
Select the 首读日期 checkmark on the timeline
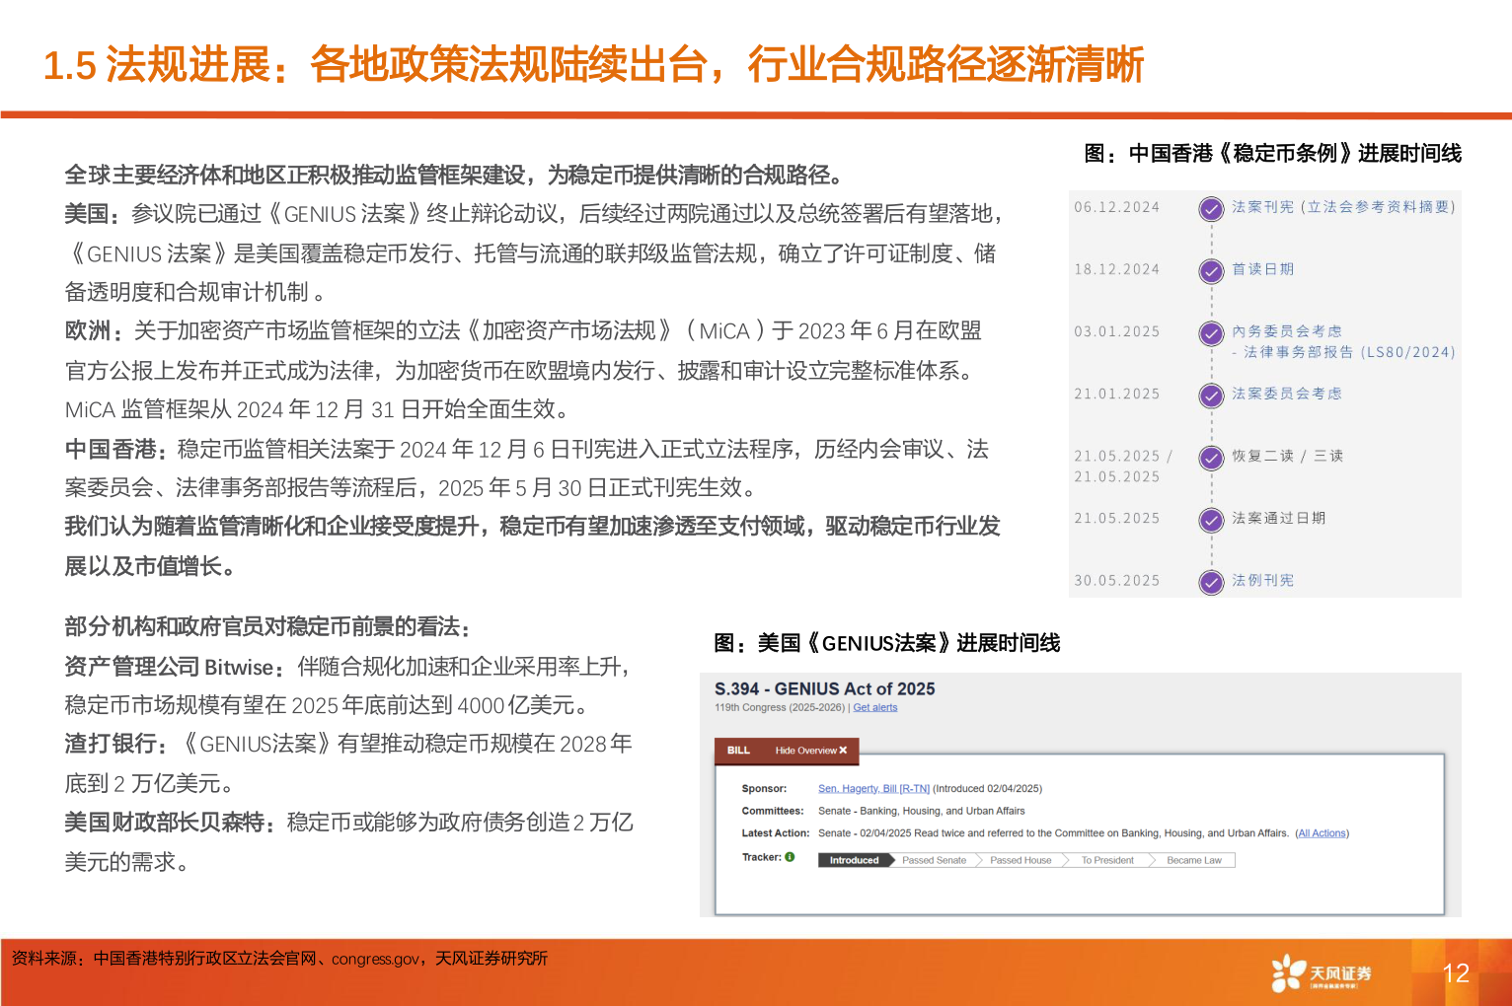tap(1211, 271)
